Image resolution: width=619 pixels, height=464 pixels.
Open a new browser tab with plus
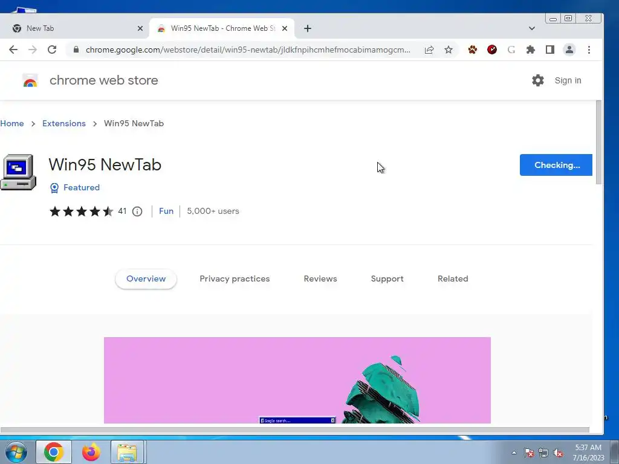click(308, 28)
